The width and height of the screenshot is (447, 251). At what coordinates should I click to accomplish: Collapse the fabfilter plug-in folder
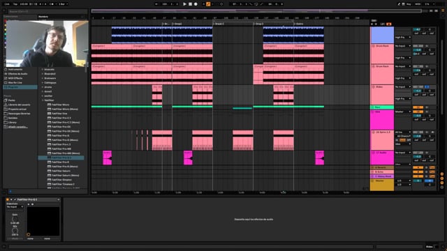43,100
